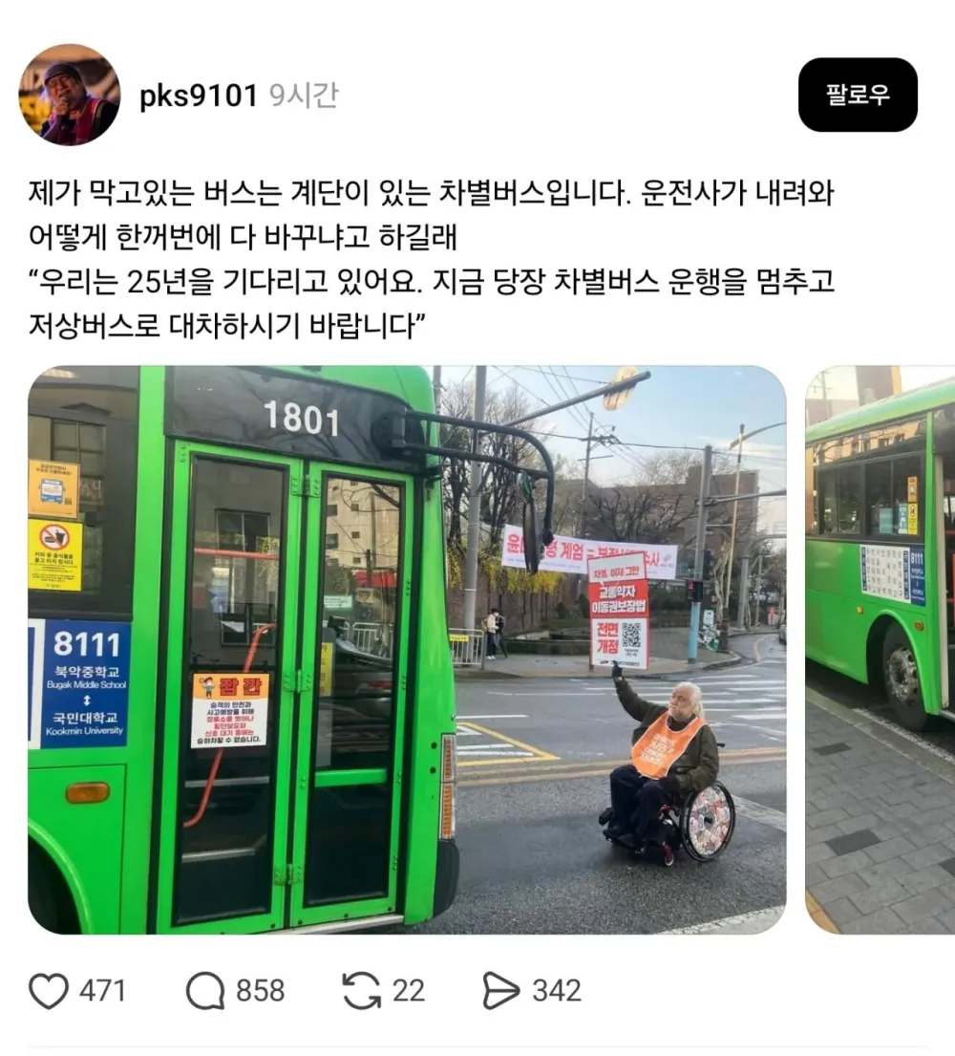Screen dimensions: 955x1056
Task: Click the post text starting 제가 막고있는
Action: coord(431,193)
